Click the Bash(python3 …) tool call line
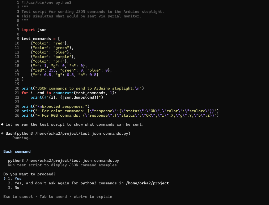This screenshot has height=205, width=269. pos(68,133)
